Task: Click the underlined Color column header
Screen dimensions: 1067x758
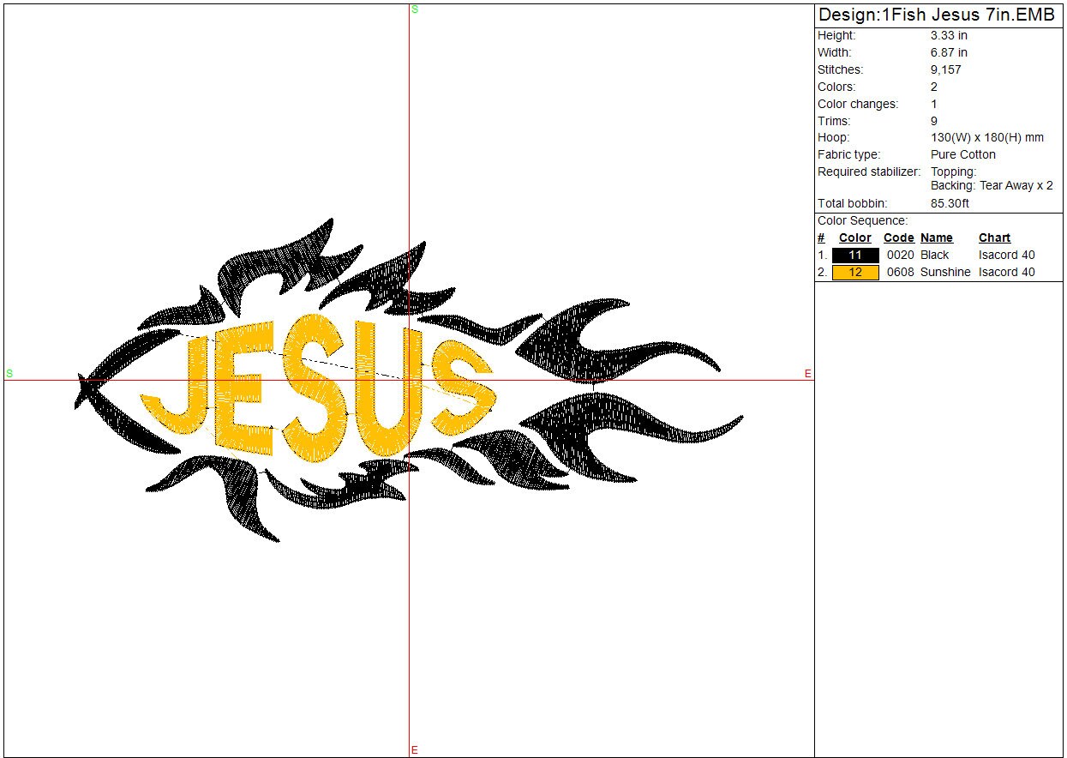Action: coord(854,238)
